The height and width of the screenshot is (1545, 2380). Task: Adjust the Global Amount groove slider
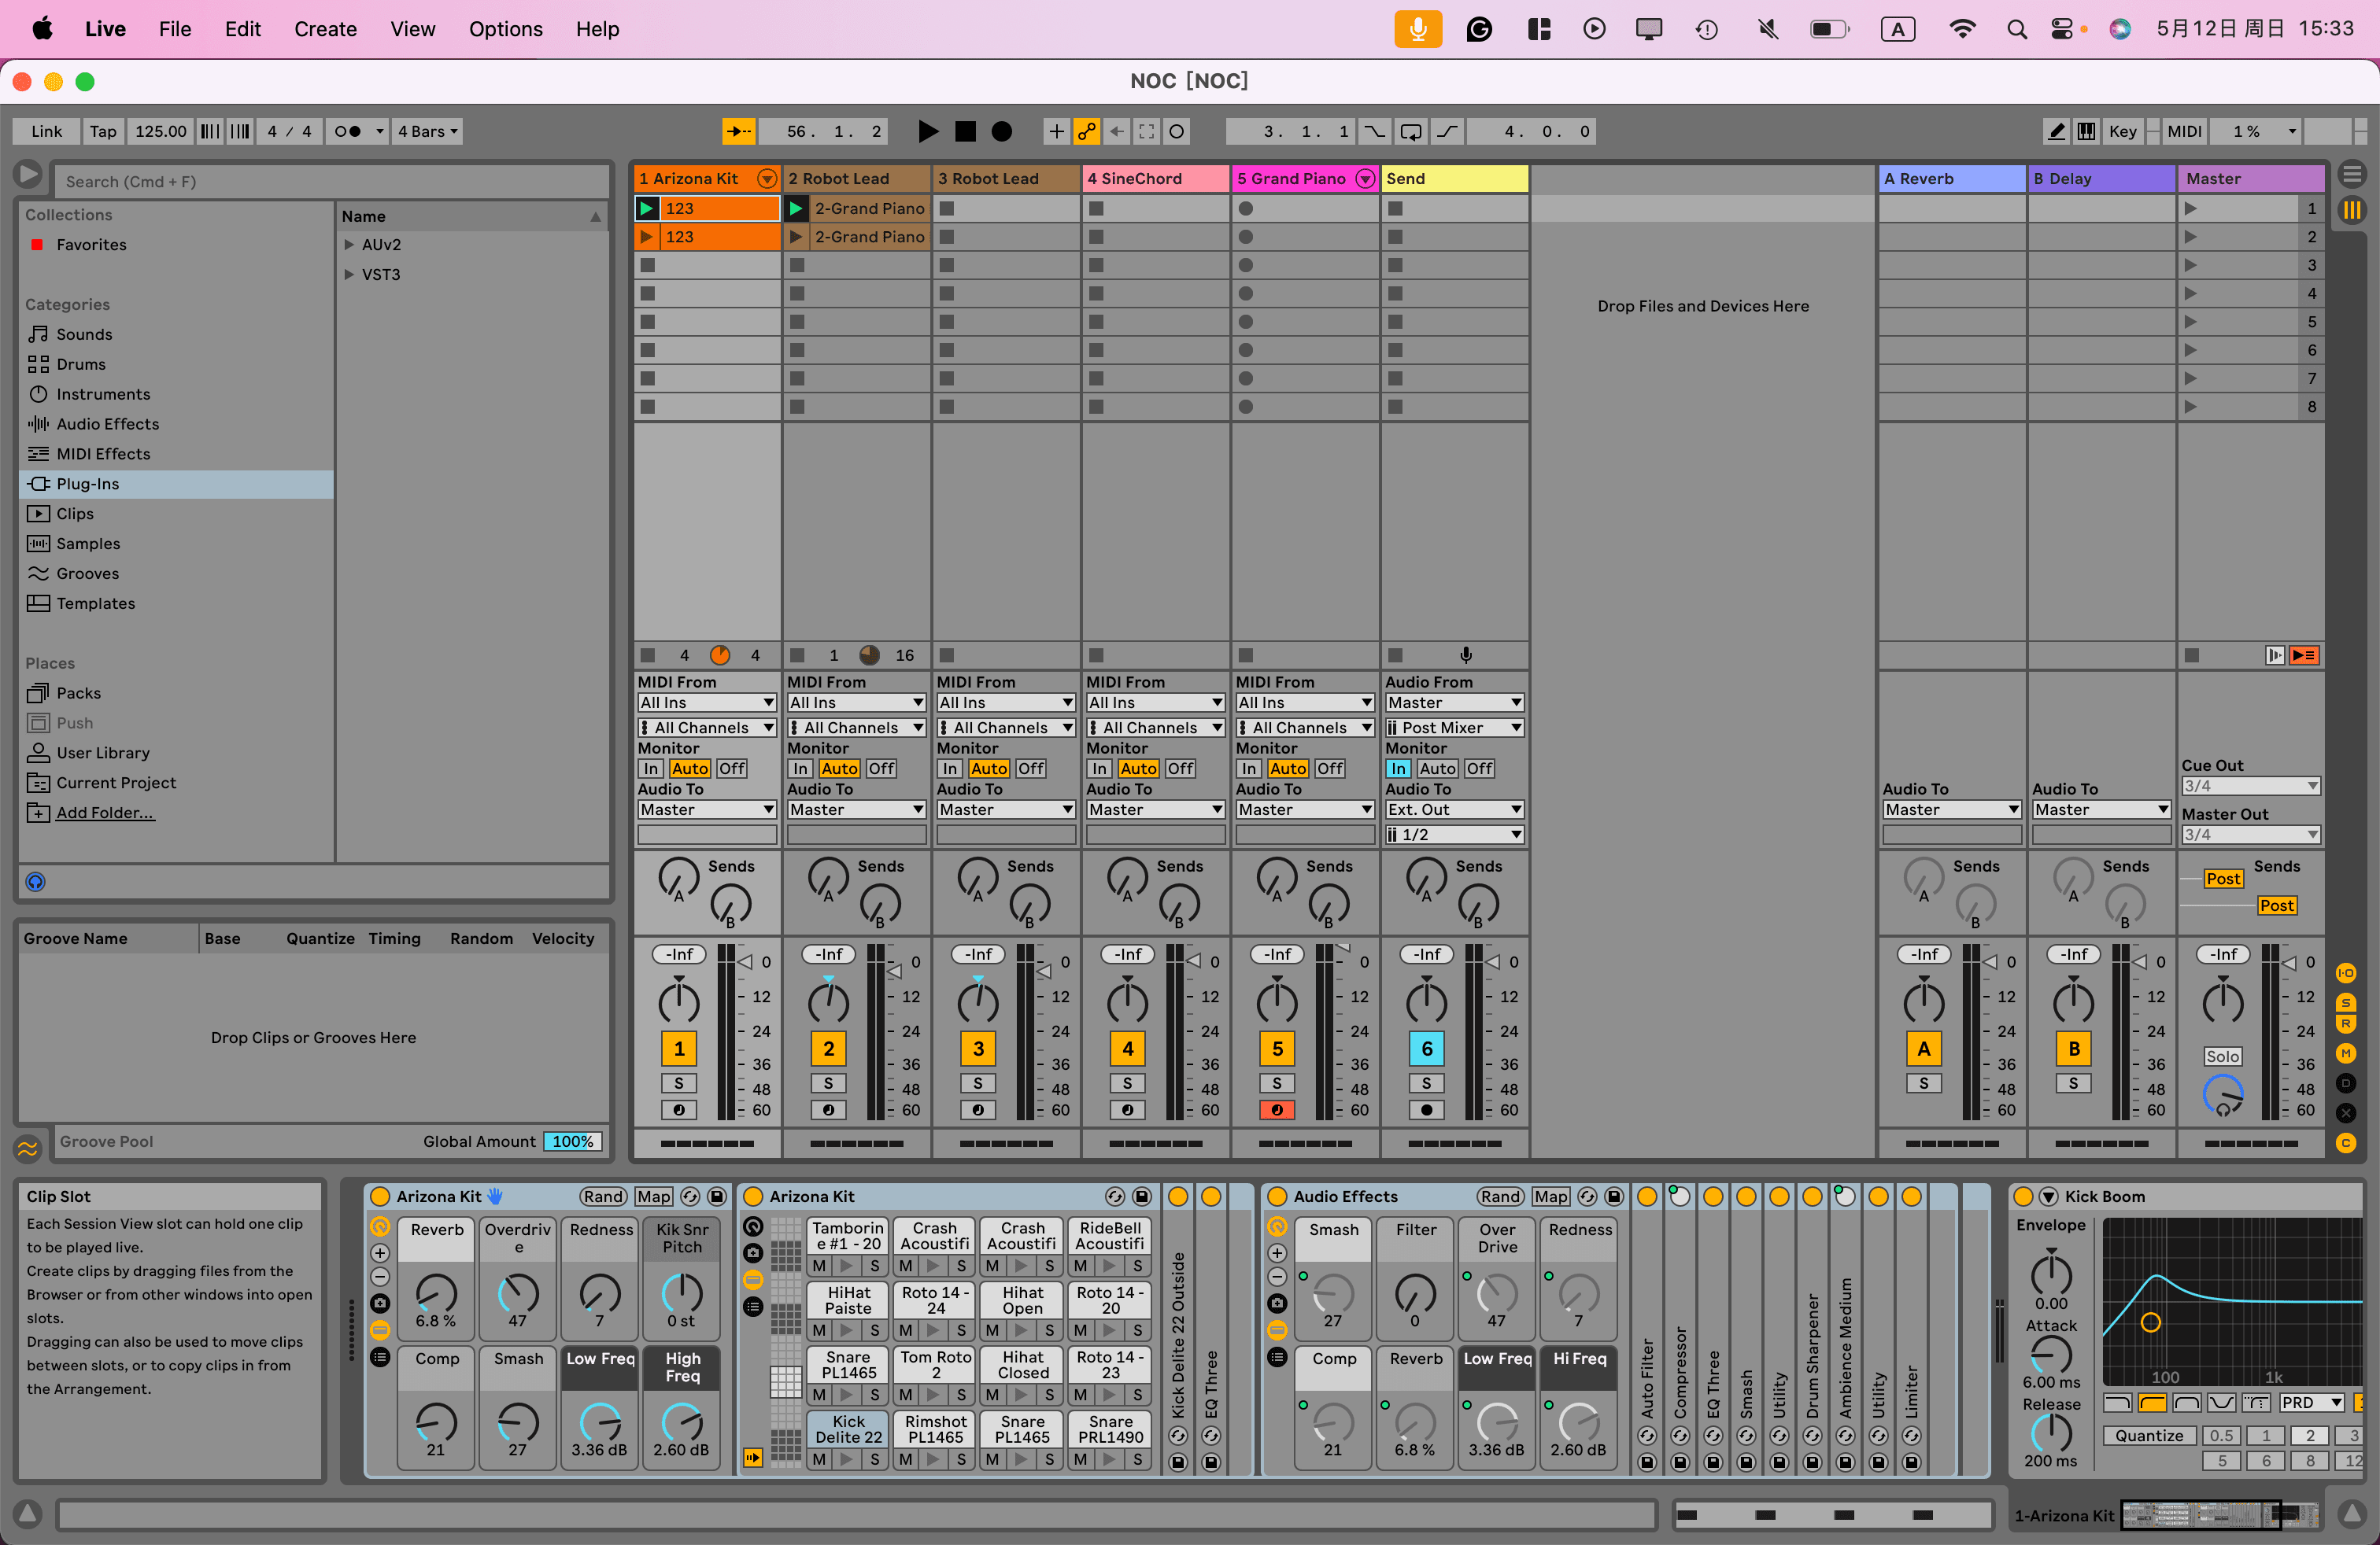click(573, 1141)
